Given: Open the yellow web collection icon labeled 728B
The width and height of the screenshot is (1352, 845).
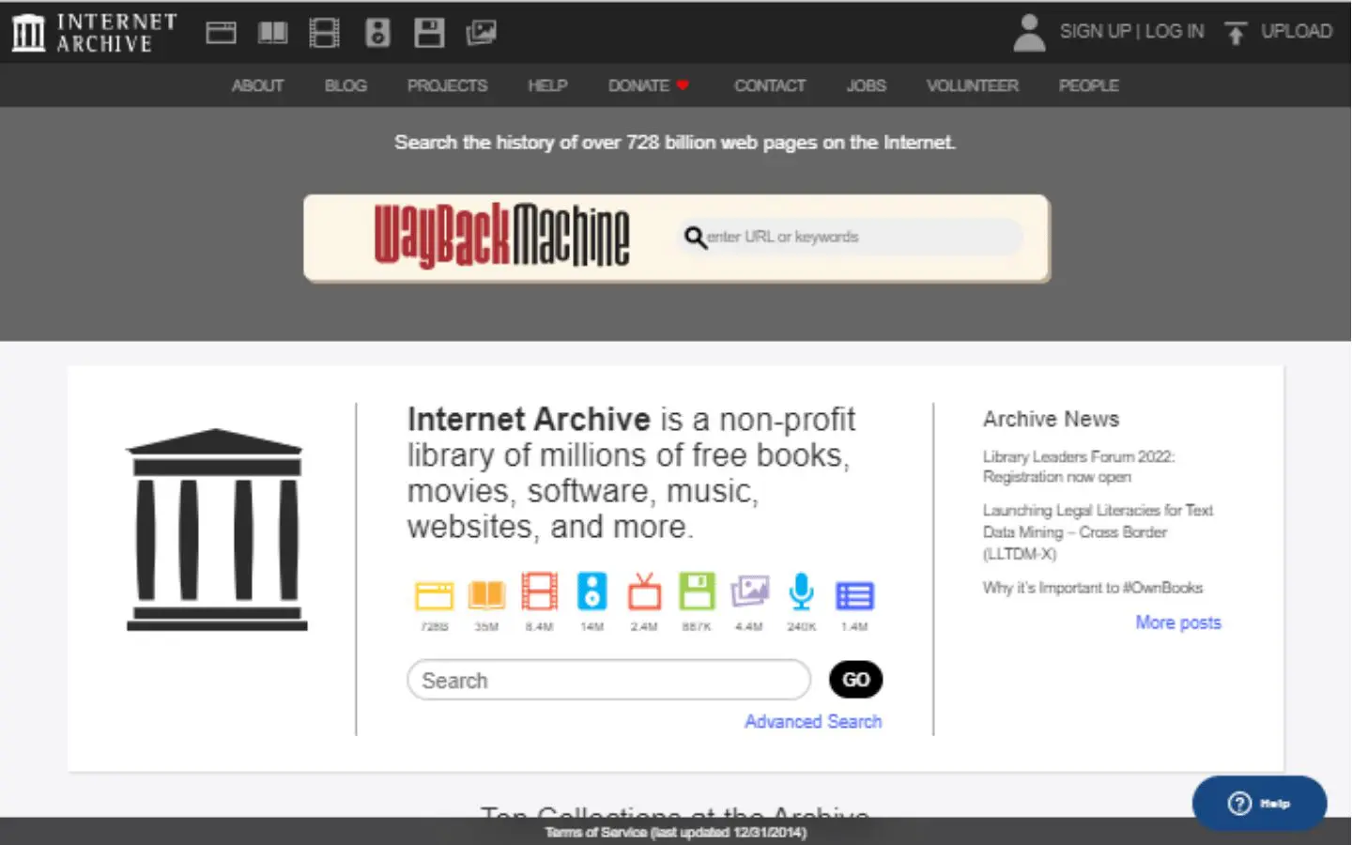Looking at the screenshot, I should tap(434, 595).
